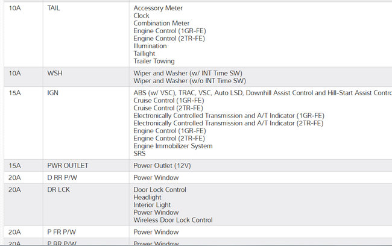
Task: Select the 10A rating beside WSH
Action: click(x=15, y=74)
